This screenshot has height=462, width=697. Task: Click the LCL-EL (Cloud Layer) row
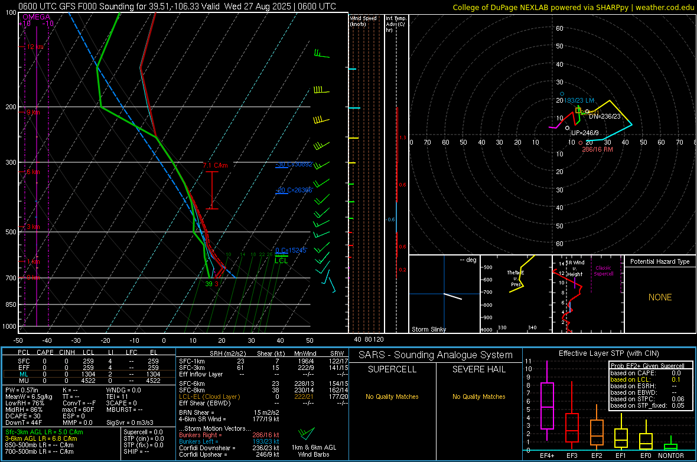pyautogui.click(x=263, y=397)
